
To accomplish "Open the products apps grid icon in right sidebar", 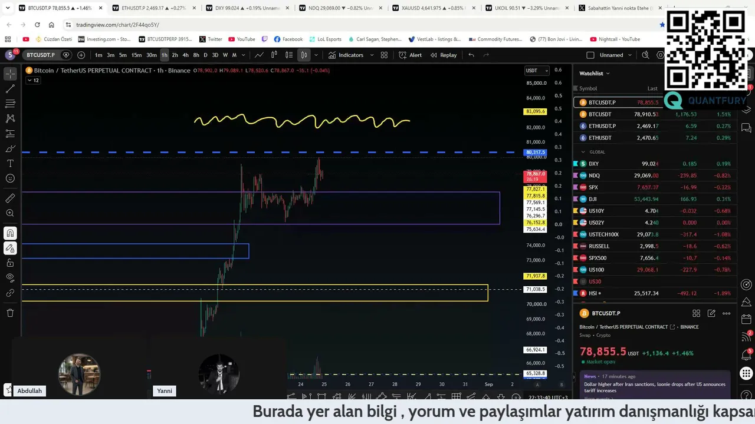I will (x=746, y=373).
